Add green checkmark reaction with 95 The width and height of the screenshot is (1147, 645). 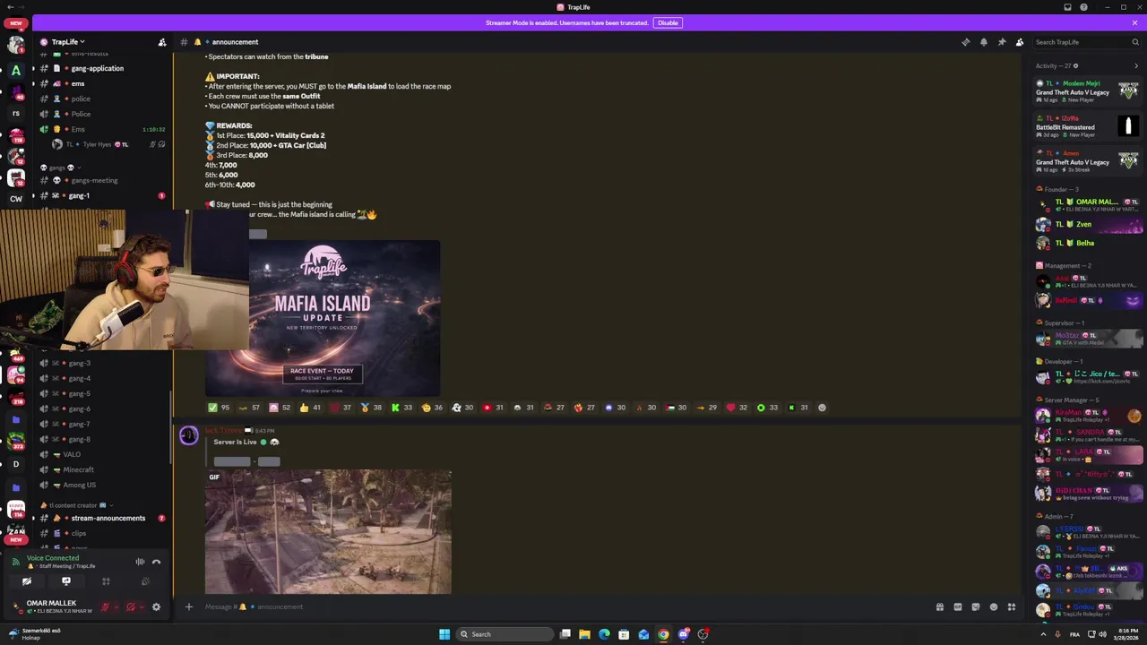click(218, 408)
